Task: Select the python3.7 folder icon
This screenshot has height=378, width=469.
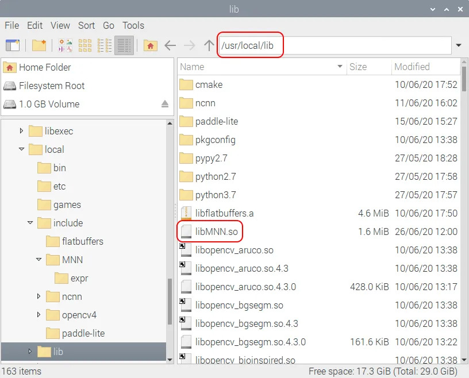Action: click(x=186, y=195)
